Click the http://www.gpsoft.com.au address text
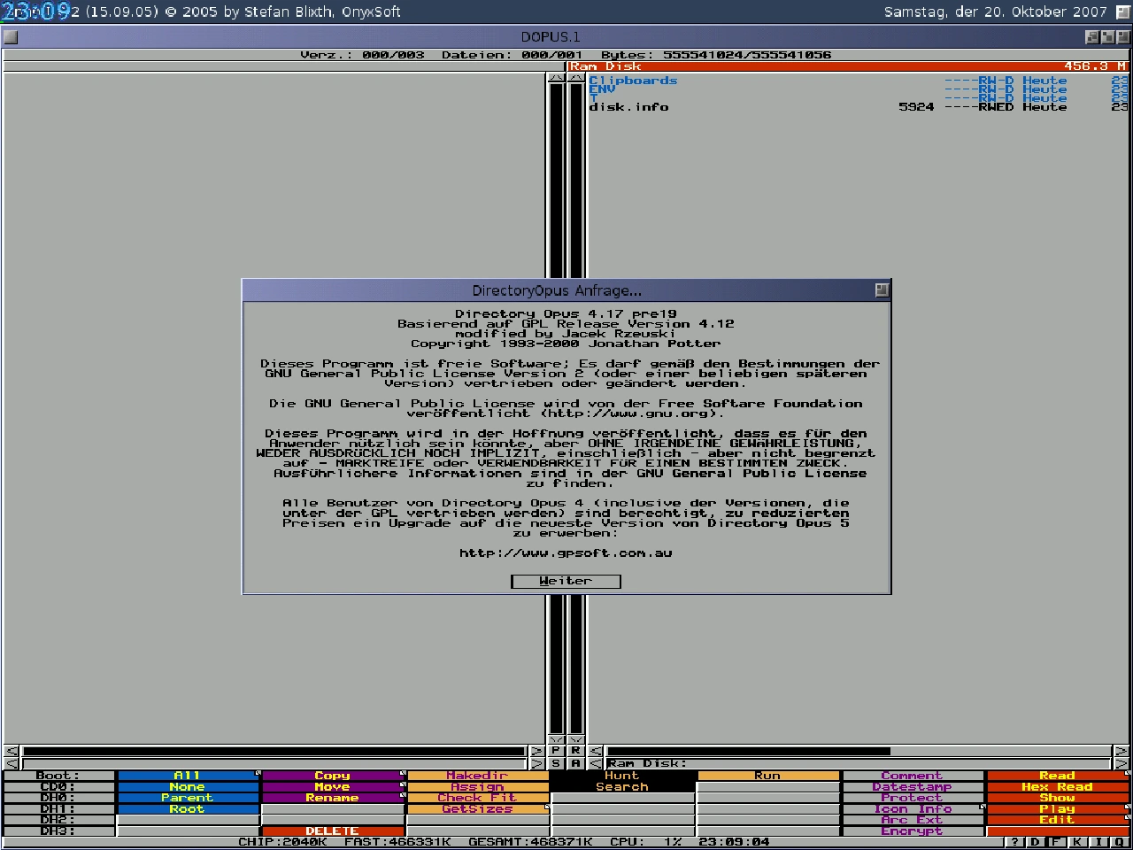The width and height of the screenshot is (1133, 850). [566, 552]
